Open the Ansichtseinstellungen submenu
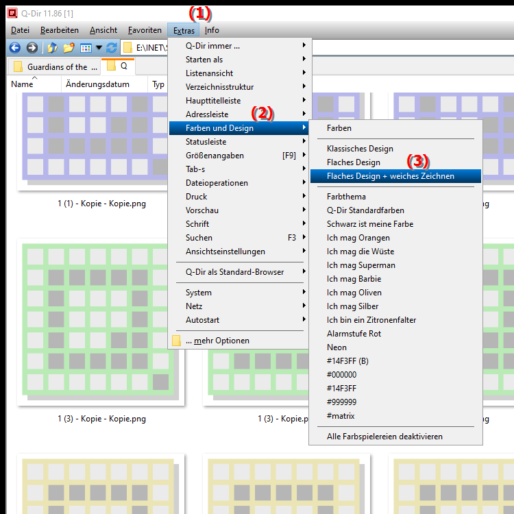This screenshot has height=514, width=514. (x=238, y=252)
